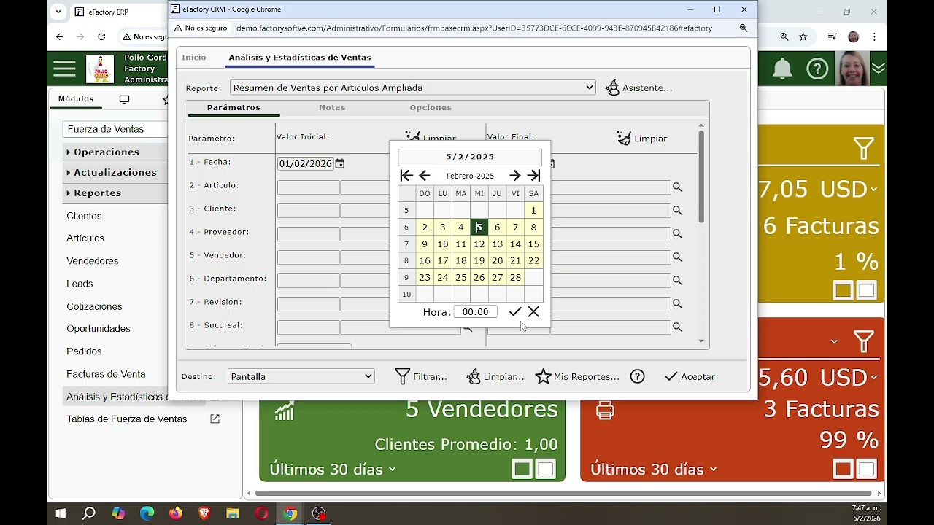Screen dimensions: 934x525
Task: Toggle second square on green Vendedores card
Action: click(545, 469)
